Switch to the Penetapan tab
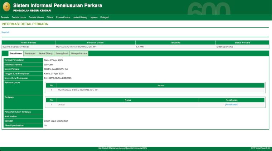Viewport: 272px width, 151px height. click(30, 53)
